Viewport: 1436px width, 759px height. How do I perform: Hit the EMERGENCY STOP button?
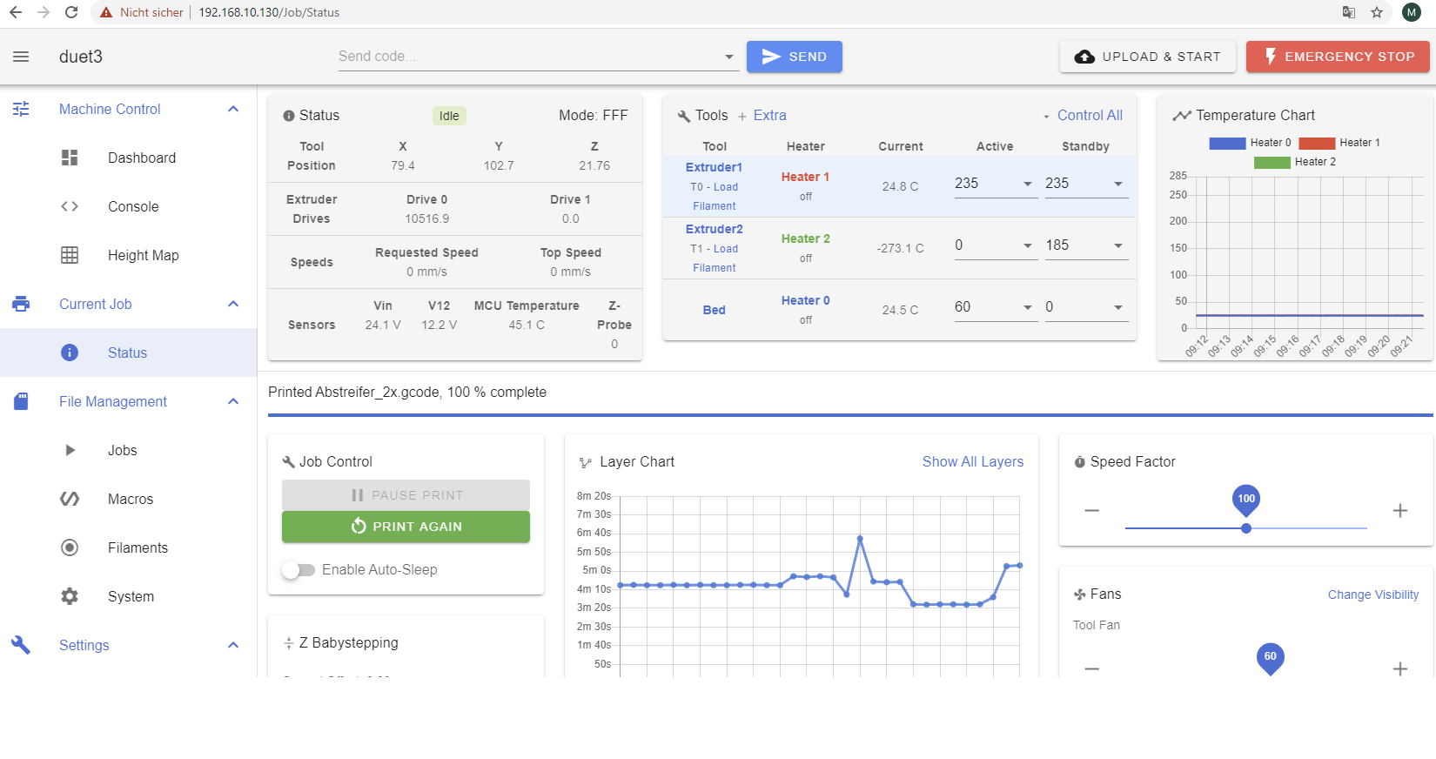point(1338,57)
